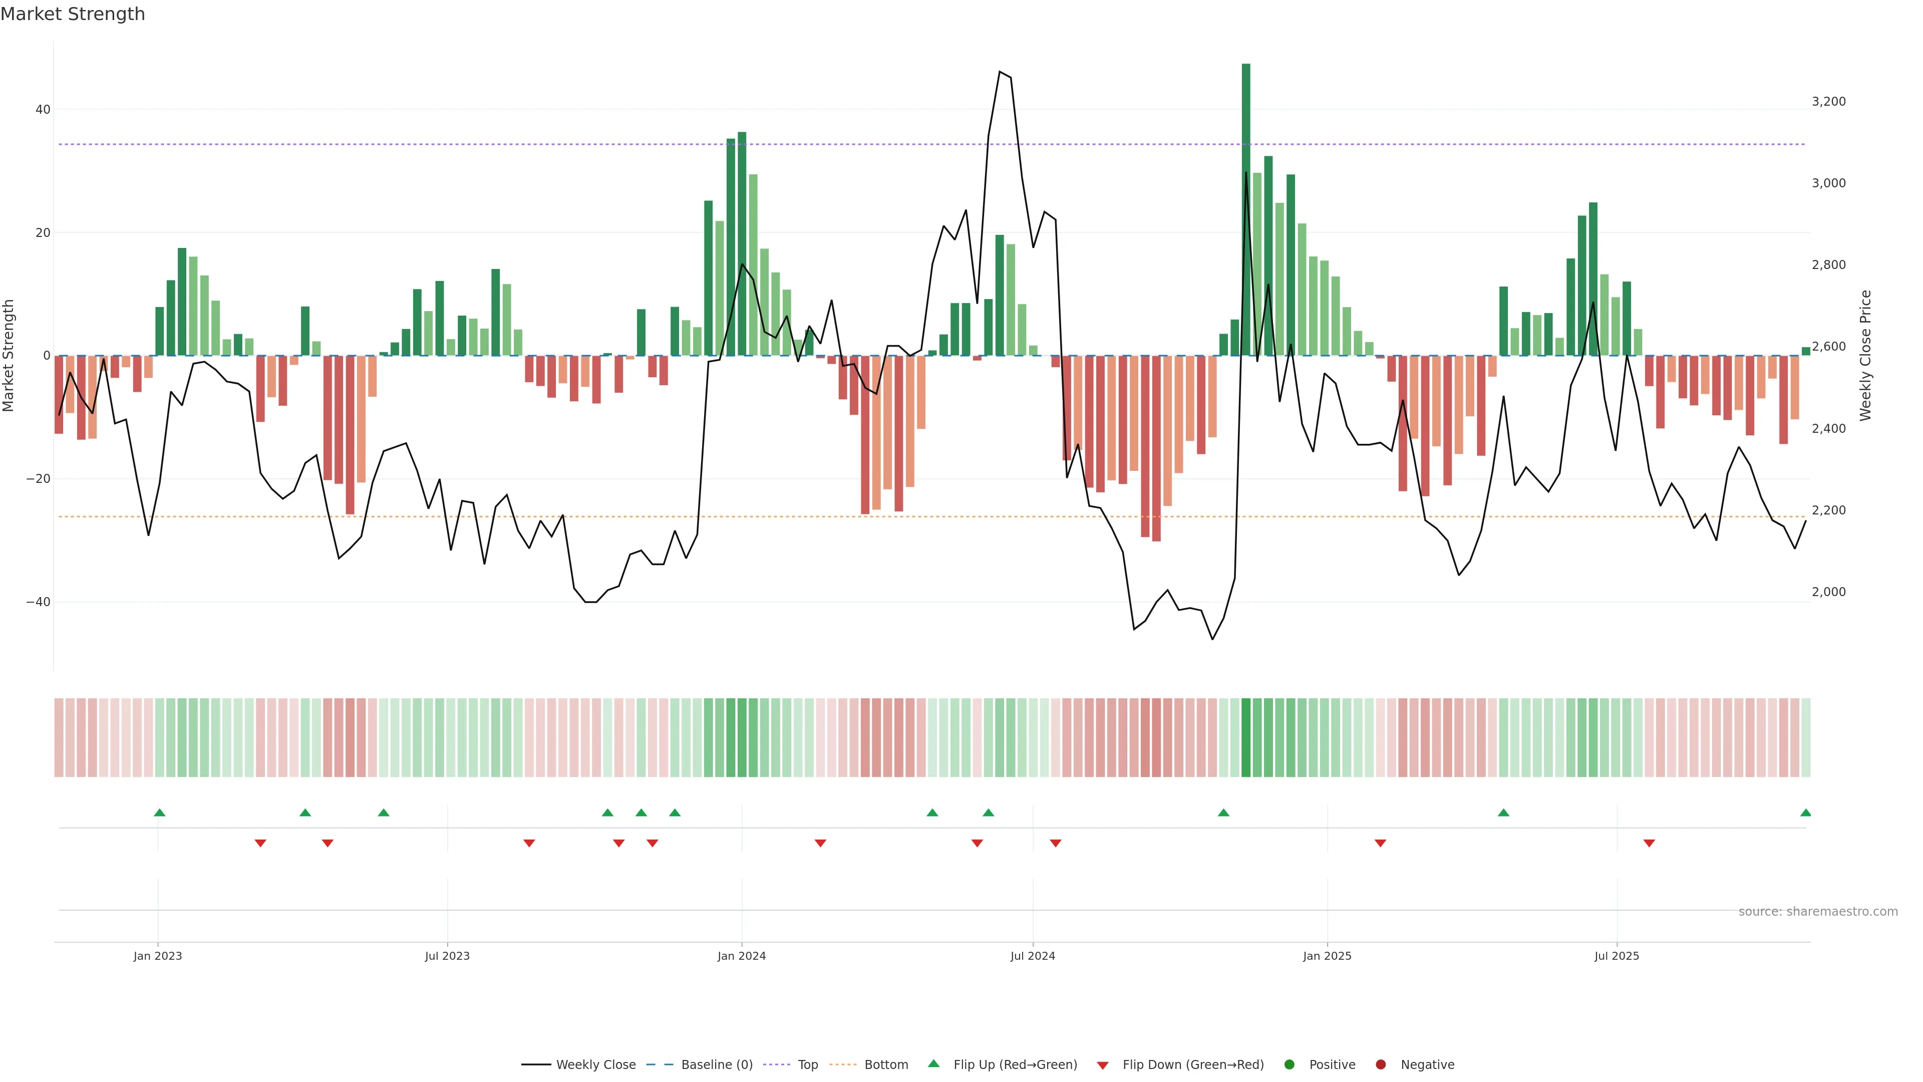This screenshot has height=1082, width=1923.
Task: Click the red flip-down marker after Jan 2025
Action: [1380, 843]
